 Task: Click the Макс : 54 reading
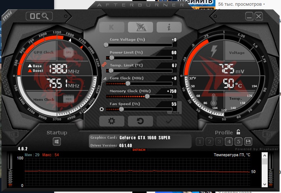point(51,155)
